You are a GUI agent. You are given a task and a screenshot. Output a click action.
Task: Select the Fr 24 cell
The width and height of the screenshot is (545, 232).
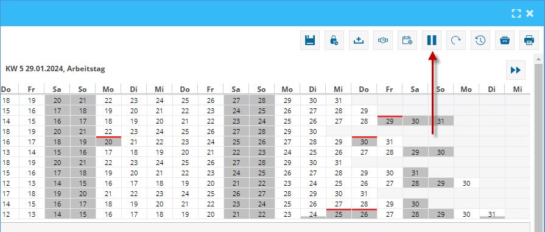coord(210,142)
